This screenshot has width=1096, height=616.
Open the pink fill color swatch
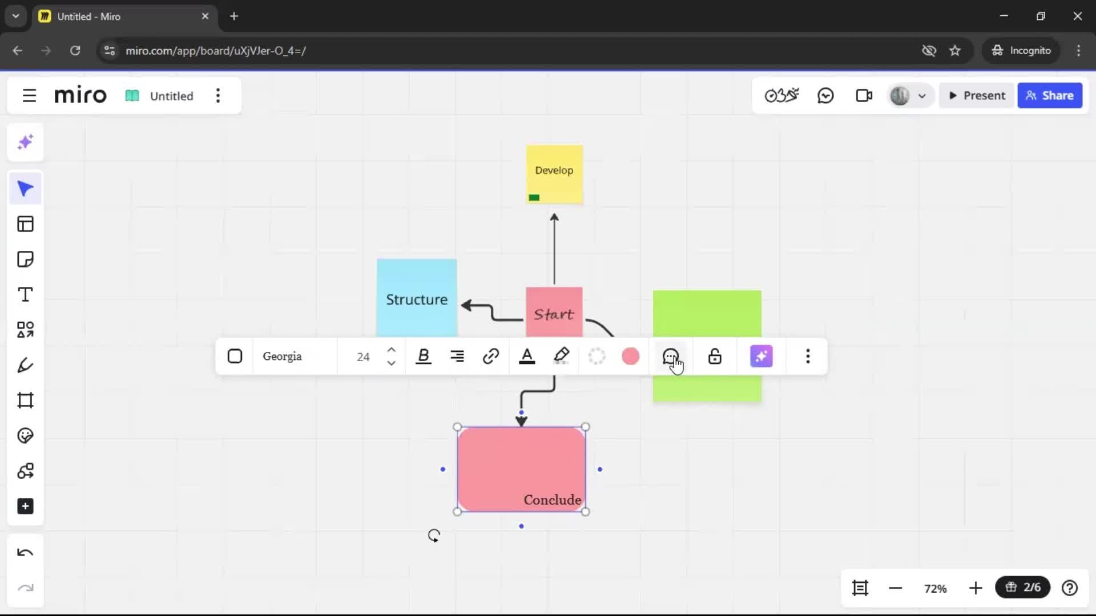[630, 356]
